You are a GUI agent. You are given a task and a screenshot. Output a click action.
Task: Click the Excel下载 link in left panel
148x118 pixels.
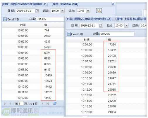pos(13,19)
